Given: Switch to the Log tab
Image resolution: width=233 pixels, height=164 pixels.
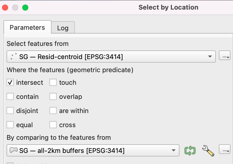Looking at the screenshot, I should tap(63, 28).
